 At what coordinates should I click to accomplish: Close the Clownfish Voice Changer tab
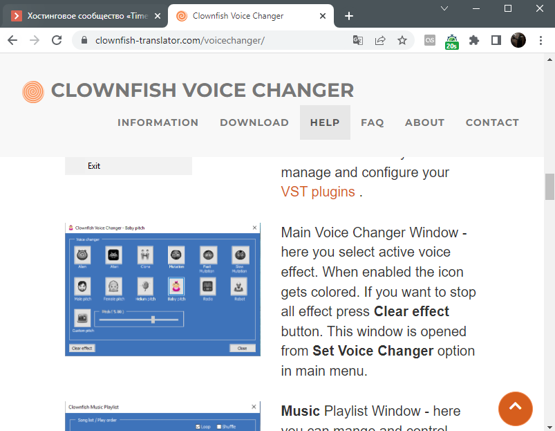pyautogui.click(x=323, y=16)
